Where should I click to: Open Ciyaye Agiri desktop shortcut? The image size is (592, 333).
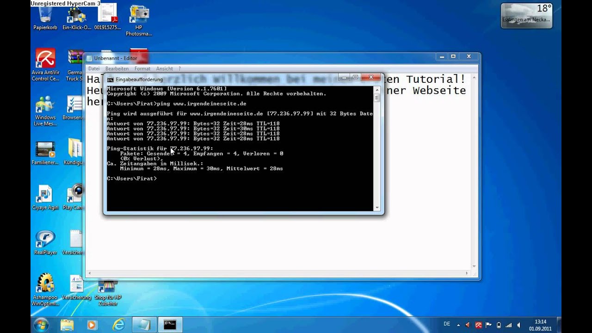(x=45, y=197)
